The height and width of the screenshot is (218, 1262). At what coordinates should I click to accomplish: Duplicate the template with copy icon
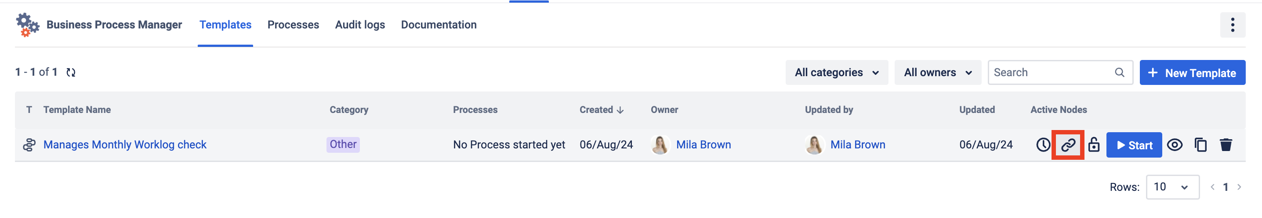[1200, 145]
